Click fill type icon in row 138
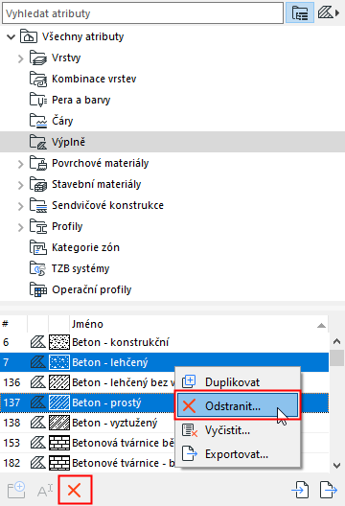The image size is (345, 506). tap(38, 423)
